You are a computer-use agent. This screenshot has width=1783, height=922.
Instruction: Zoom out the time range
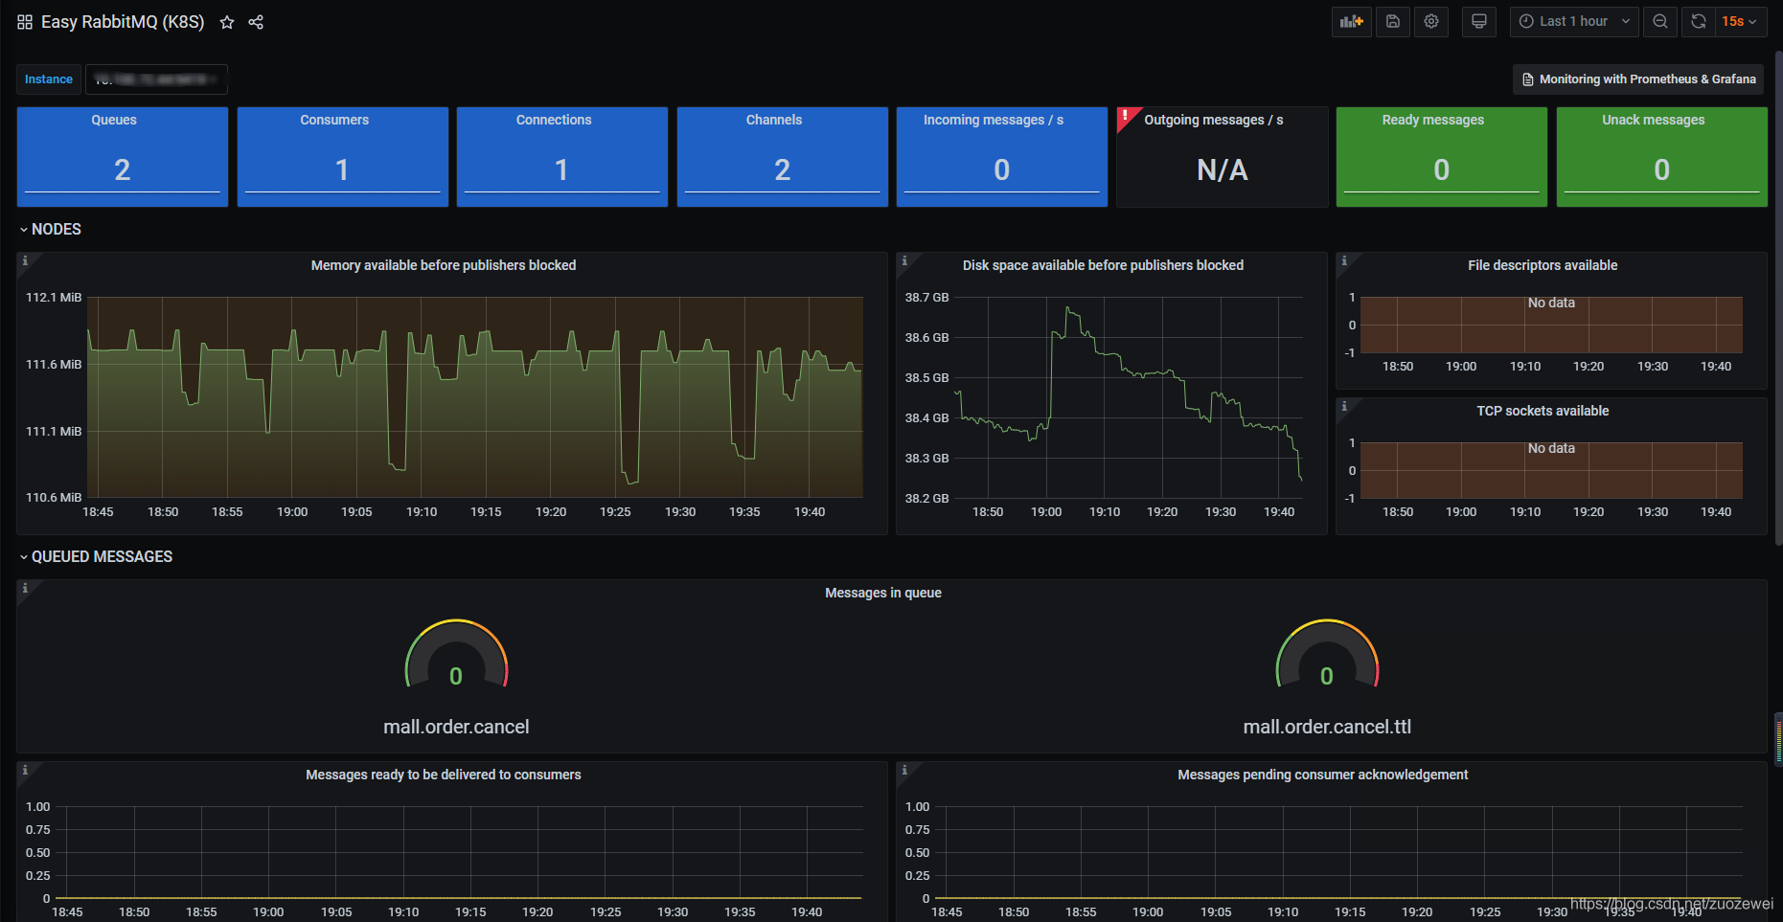tap(1660, 22)
